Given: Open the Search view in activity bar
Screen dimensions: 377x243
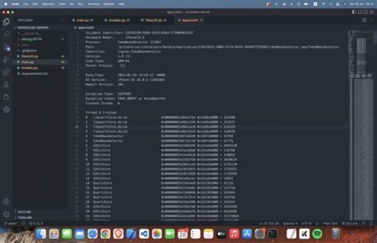Looking at the screenshot, I should click(x=6, y=34).
